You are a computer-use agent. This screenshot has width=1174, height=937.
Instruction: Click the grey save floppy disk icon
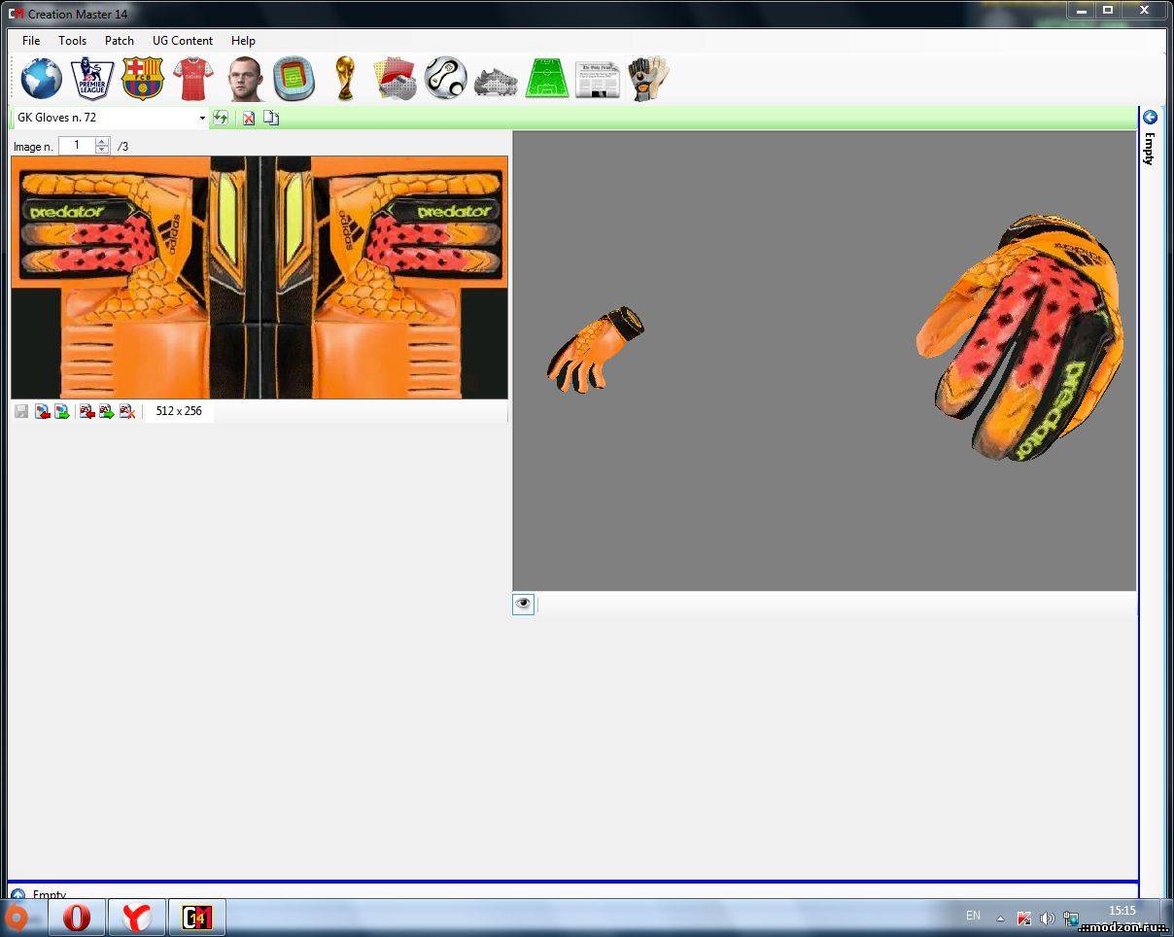(21, 411)
